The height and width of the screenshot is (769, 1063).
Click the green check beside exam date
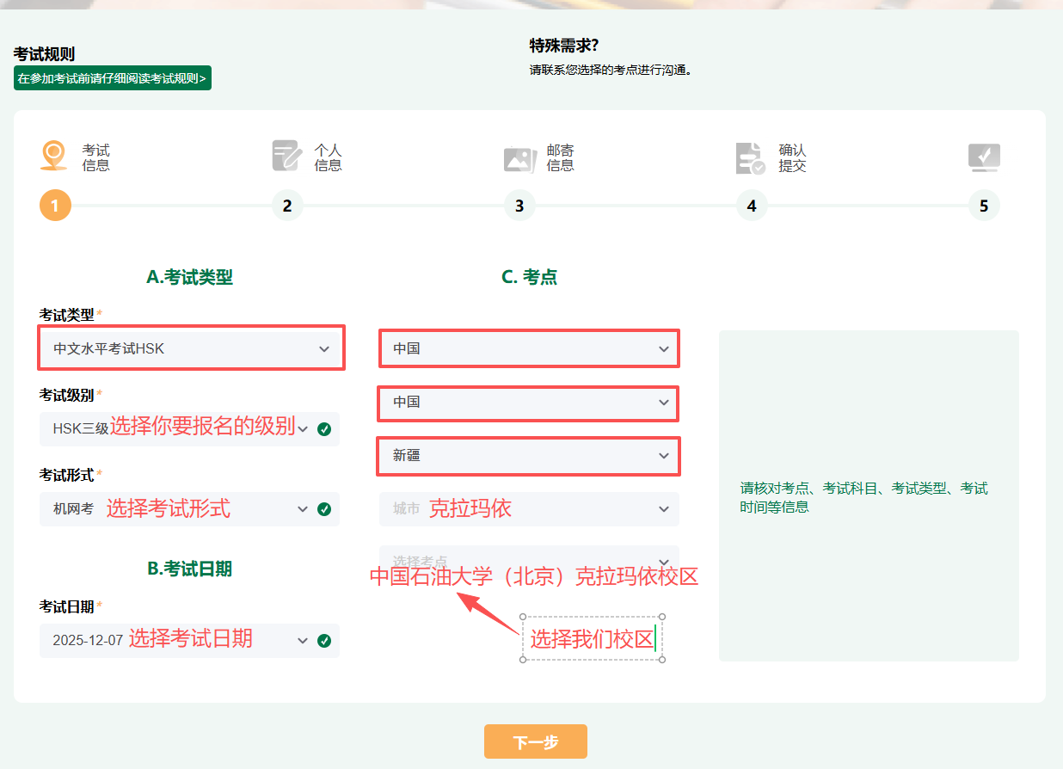click(x=324, y=641)
